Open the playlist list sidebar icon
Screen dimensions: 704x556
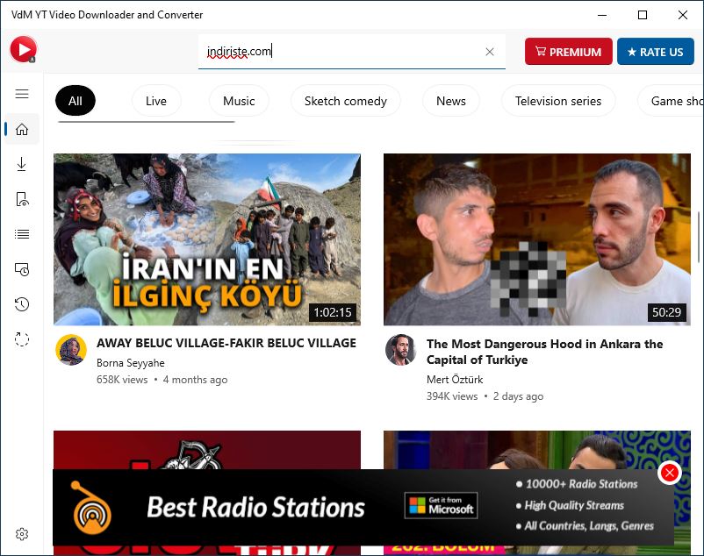[22, 234]
